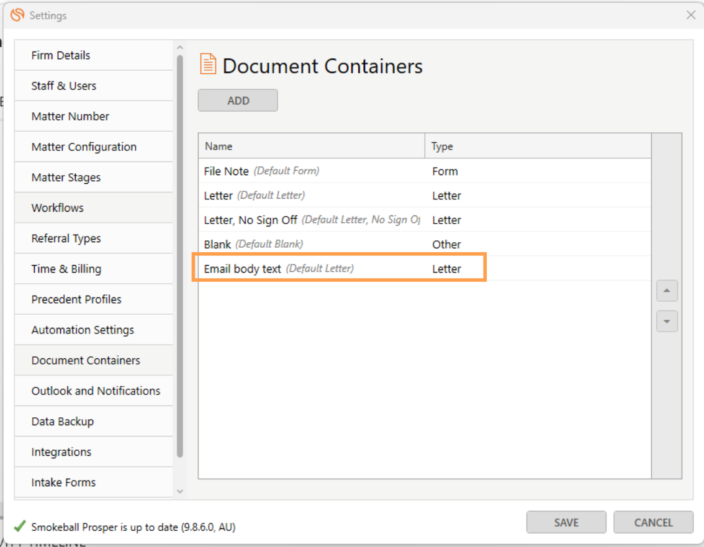Sort by the Name column header

312,146
